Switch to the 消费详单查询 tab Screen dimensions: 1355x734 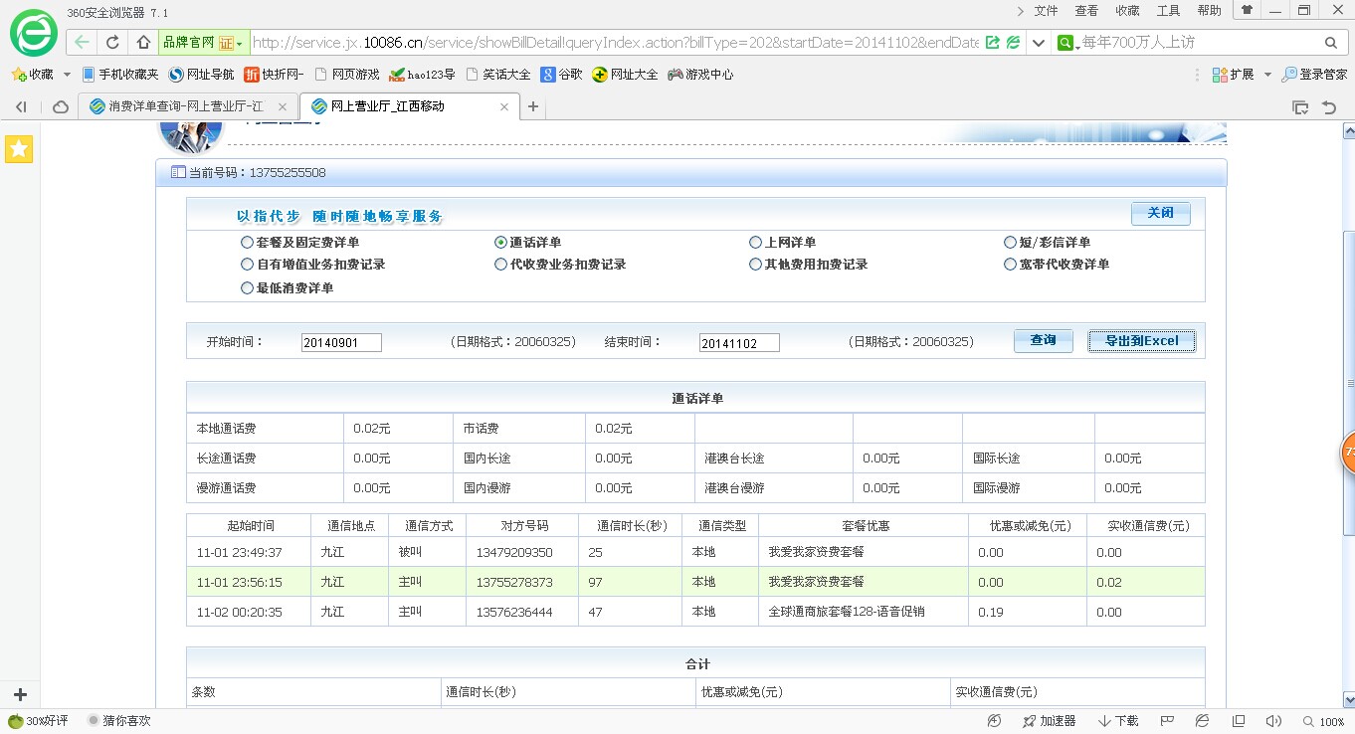tap(184, 106)
